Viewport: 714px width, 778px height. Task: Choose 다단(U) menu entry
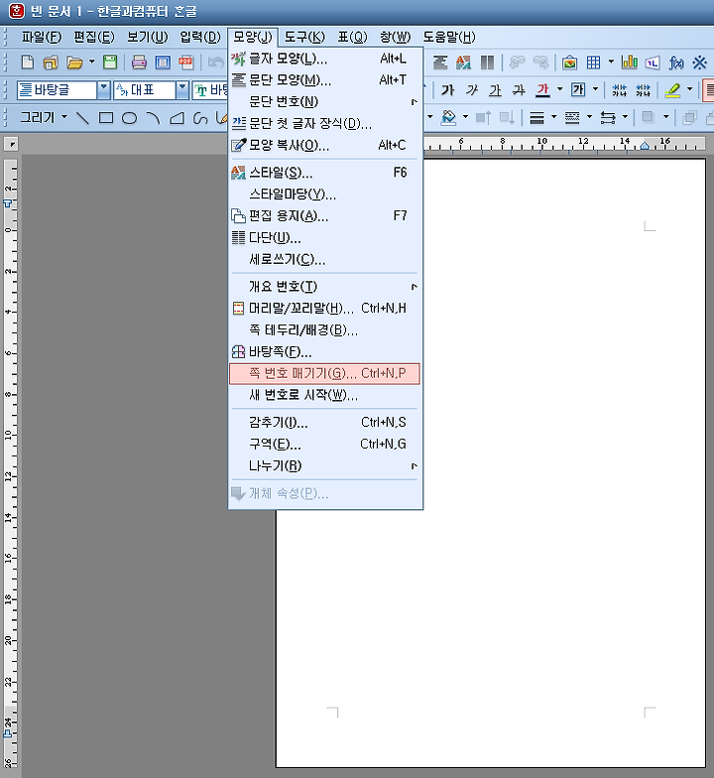pyautogui.click(x=324, y=238)
